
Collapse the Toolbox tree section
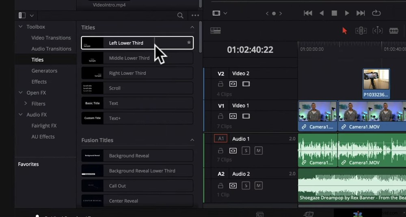click(x=20, y=27)
